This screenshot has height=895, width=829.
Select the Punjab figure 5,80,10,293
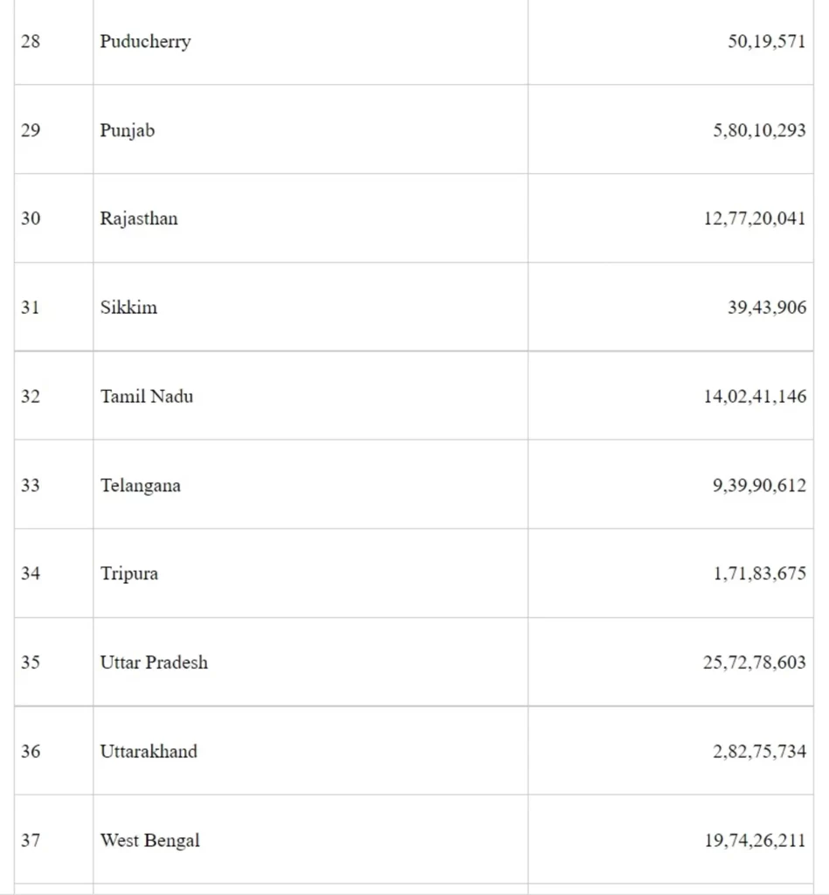(x=759, y=131)
